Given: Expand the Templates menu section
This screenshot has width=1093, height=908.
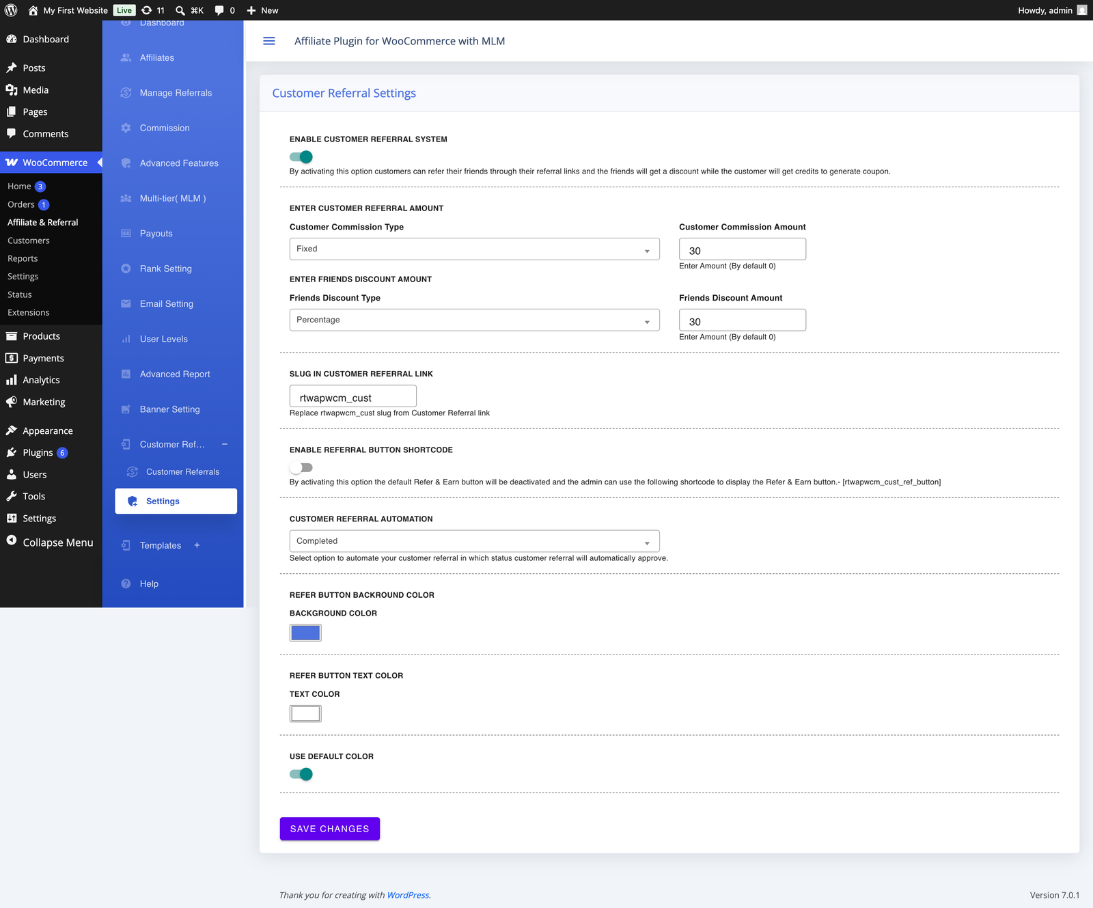Looking at the screenshot, I should pos(197,545).
